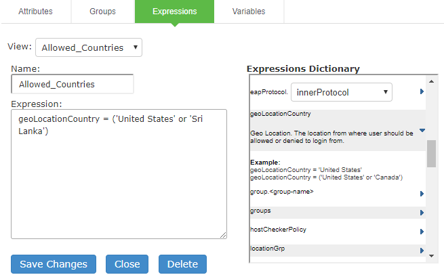
Task: Expand the eapProtocol entry arrow
Action: [422, 92]
